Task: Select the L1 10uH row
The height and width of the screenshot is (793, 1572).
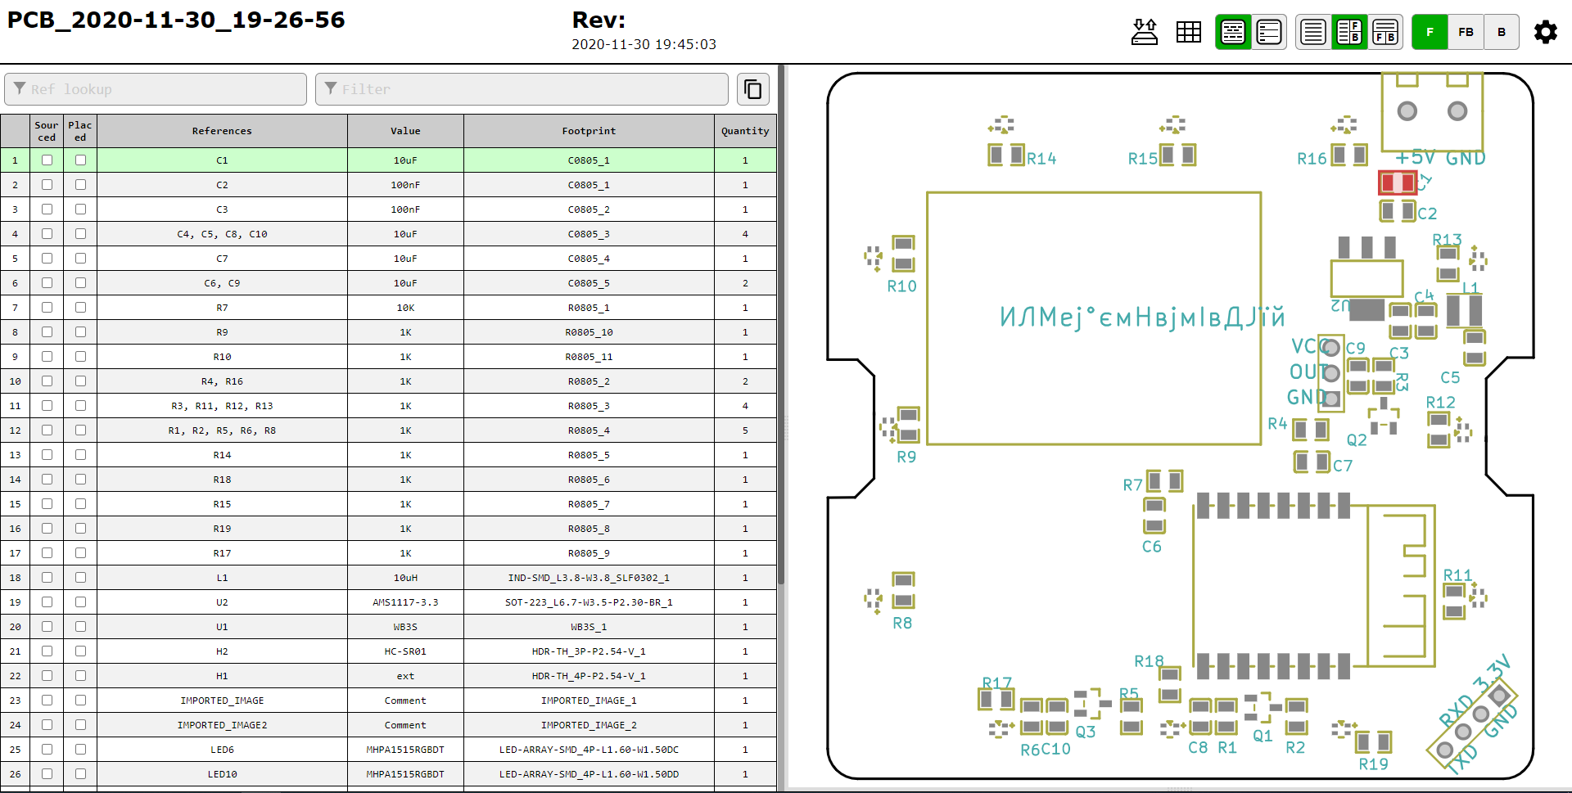Action: [x=405, y=578]
